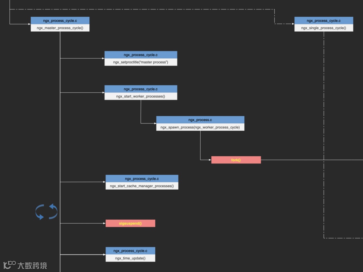Select the ngx_single_process_cycle() function label
Image resolution: width=363 pixels, height=272 pixels.
point(324,28)
